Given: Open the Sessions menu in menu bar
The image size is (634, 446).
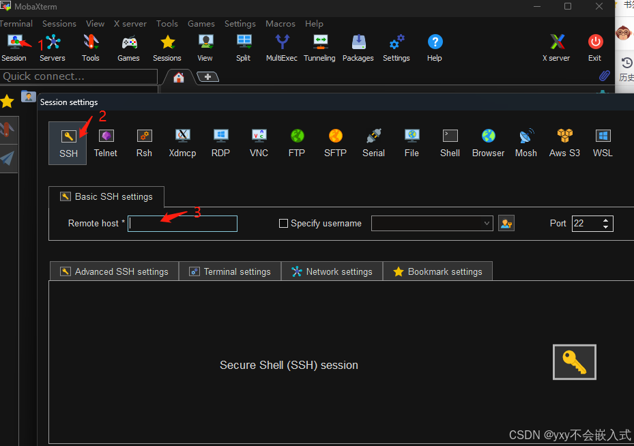Looking at the screenshot, I should 59,23.
